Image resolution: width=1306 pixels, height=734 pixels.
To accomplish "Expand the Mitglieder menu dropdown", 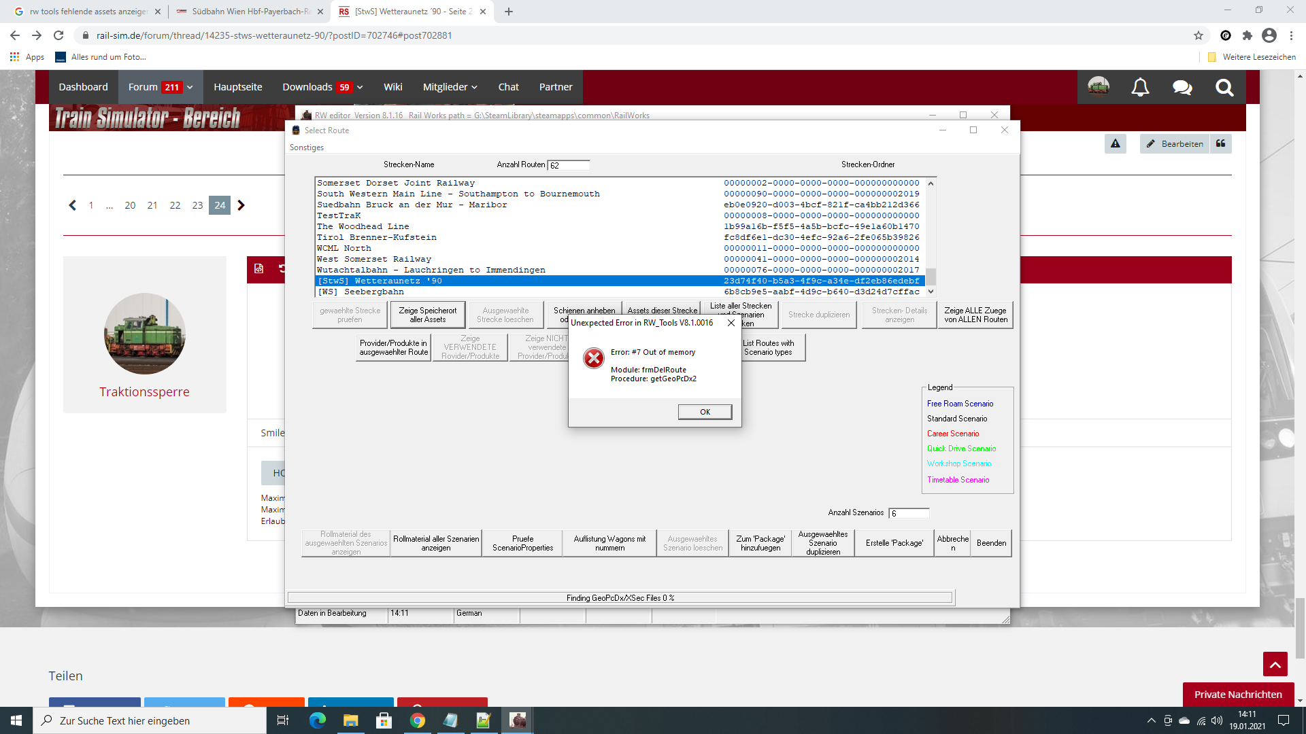I will [x=475, y=87].
